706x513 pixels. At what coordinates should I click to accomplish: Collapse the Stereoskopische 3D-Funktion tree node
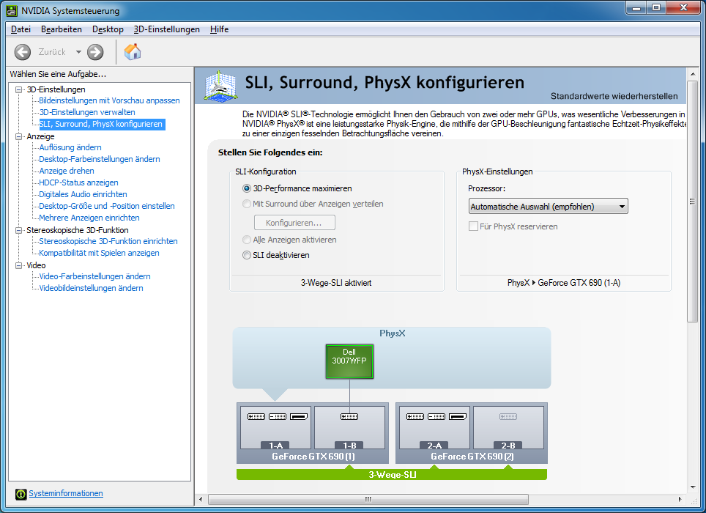[x=19, y=230]
